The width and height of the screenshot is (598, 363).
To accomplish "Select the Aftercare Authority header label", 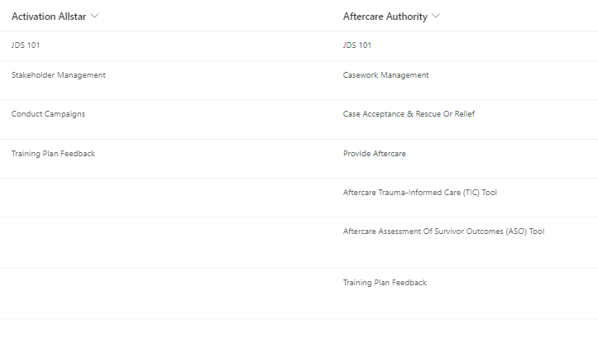I will [x=385, y=17].
